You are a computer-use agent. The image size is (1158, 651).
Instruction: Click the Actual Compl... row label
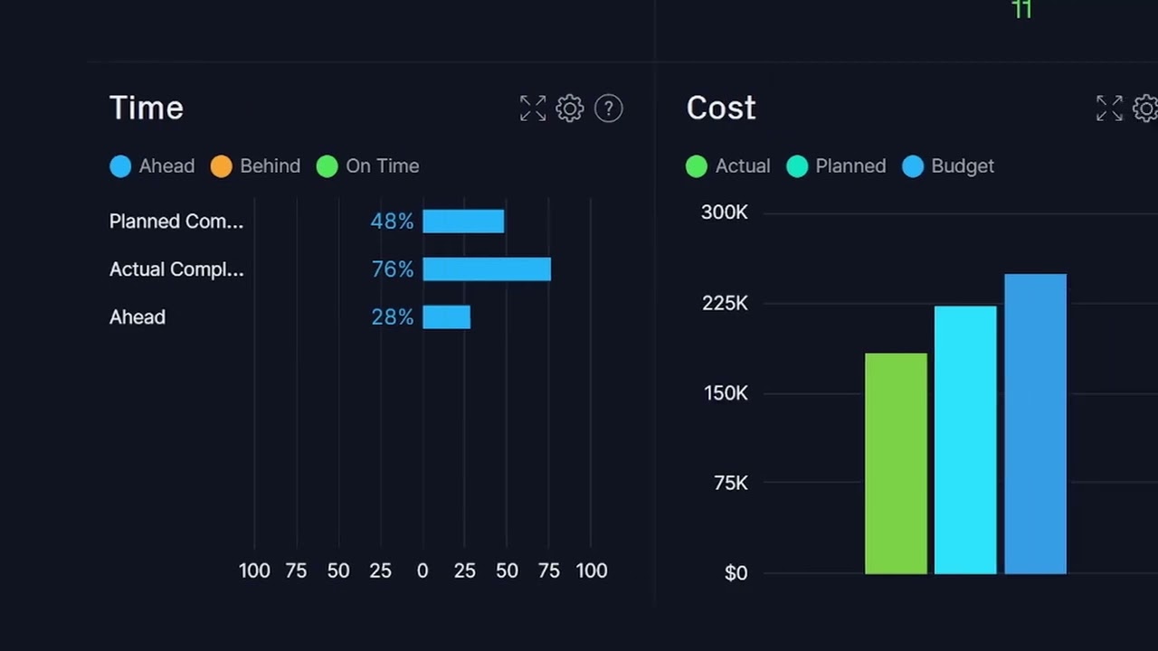point(176,269)
